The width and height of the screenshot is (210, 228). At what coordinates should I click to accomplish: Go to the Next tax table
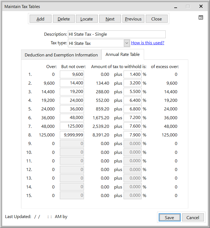point(110,19)
